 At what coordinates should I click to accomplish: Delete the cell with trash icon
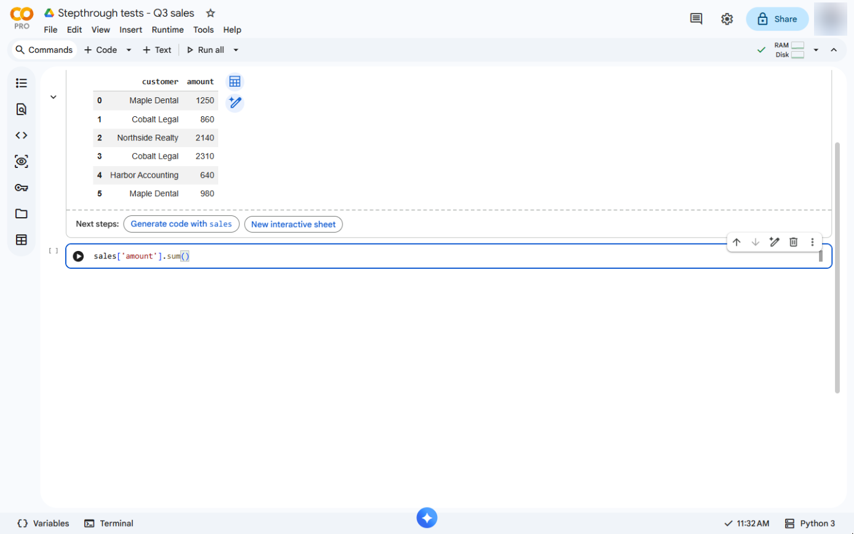pyautogui.click(x=794, y=242)
